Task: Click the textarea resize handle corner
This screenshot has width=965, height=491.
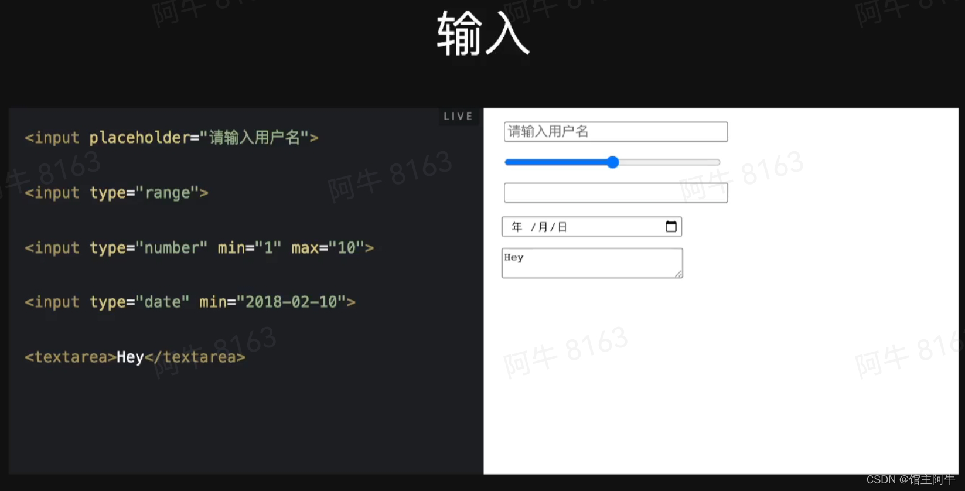Action: [x=678, y=274]
